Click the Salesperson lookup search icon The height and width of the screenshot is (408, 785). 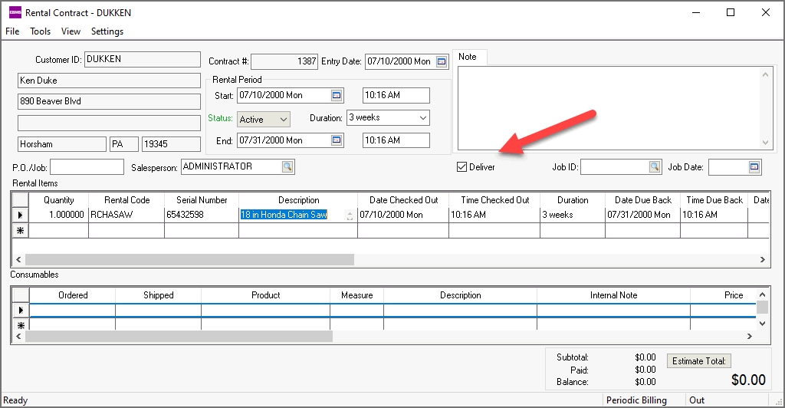(287, 166)
